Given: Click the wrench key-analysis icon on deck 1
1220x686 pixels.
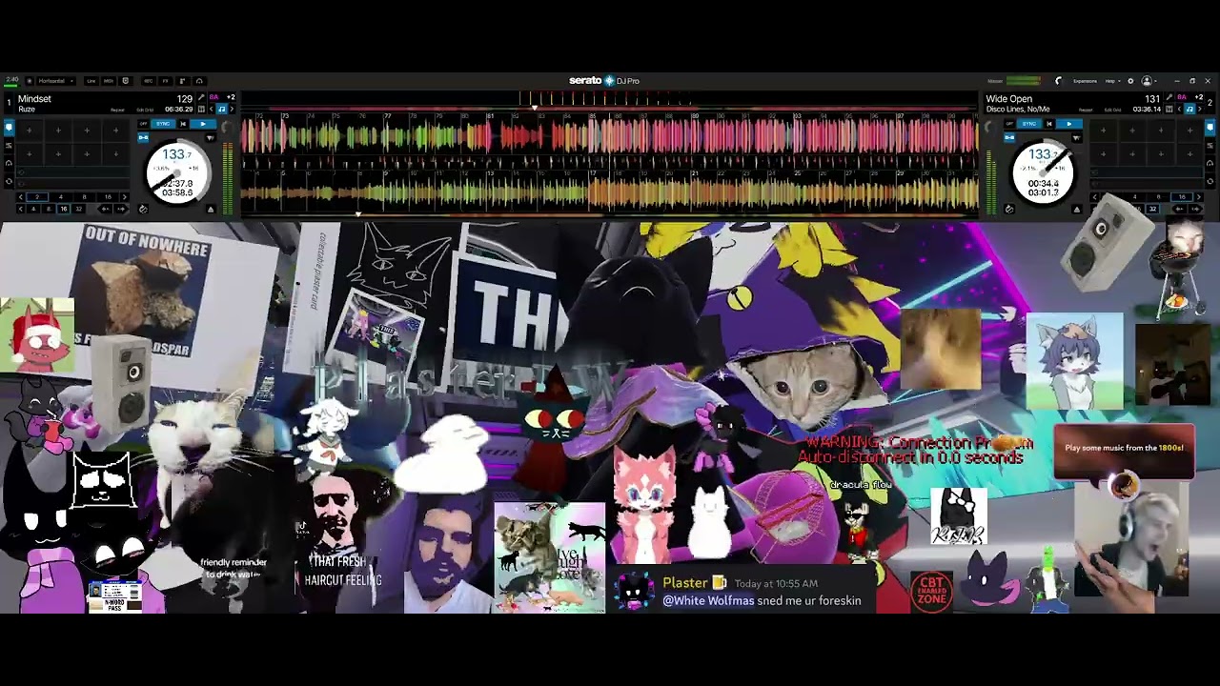Looking at the screenshot, I should 201,98.
